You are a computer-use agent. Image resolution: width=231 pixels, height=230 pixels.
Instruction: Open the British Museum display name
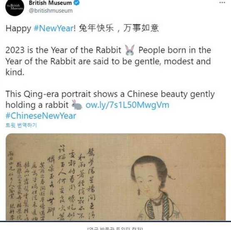50,3
